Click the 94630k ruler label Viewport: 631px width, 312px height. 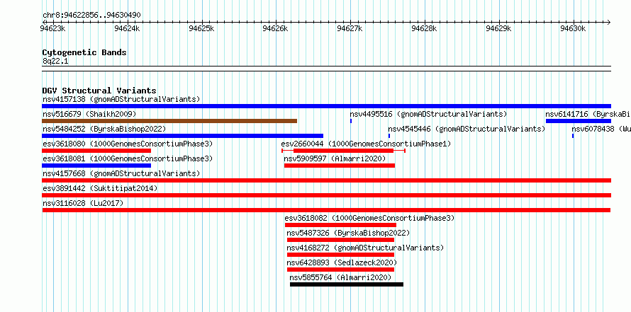tap(574, 28)
